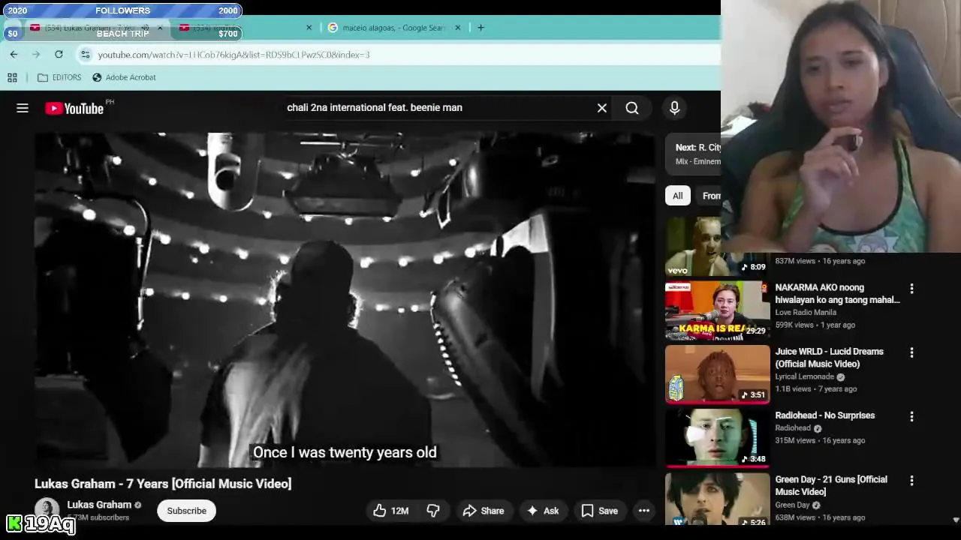Viewport: 961px width, 540px height.
Task: Reload the page with refresh icon
Action: click(x=59, y=54)
